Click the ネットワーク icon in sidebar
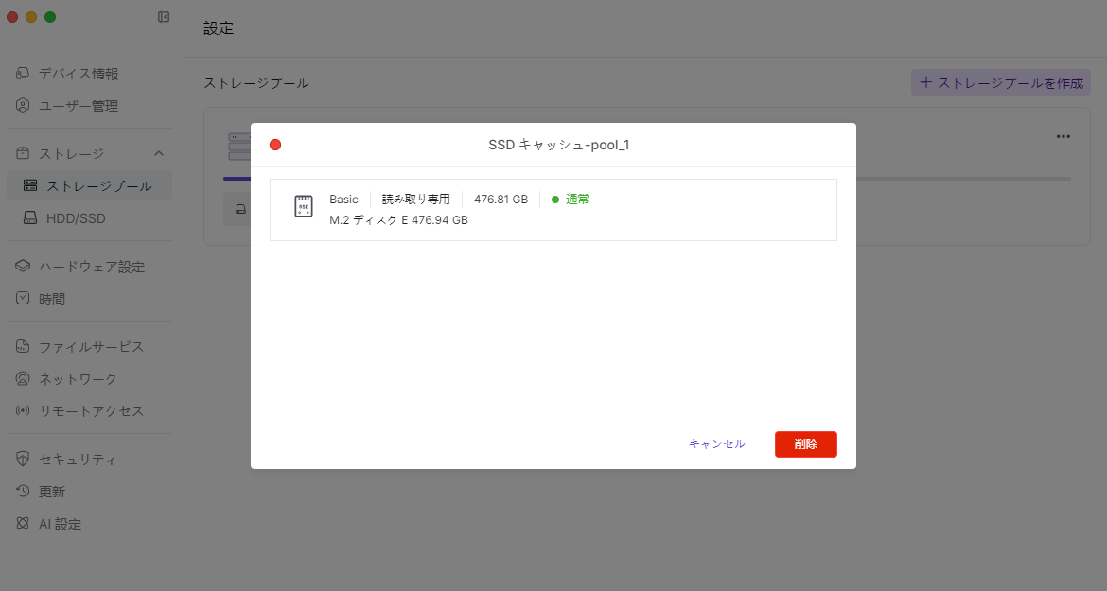Viewport: 1107px width, 591px height. tap(24, 379)
